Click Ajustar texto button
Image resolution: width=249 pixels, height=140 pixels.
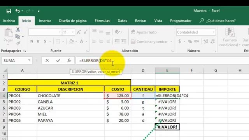point(144,32)
